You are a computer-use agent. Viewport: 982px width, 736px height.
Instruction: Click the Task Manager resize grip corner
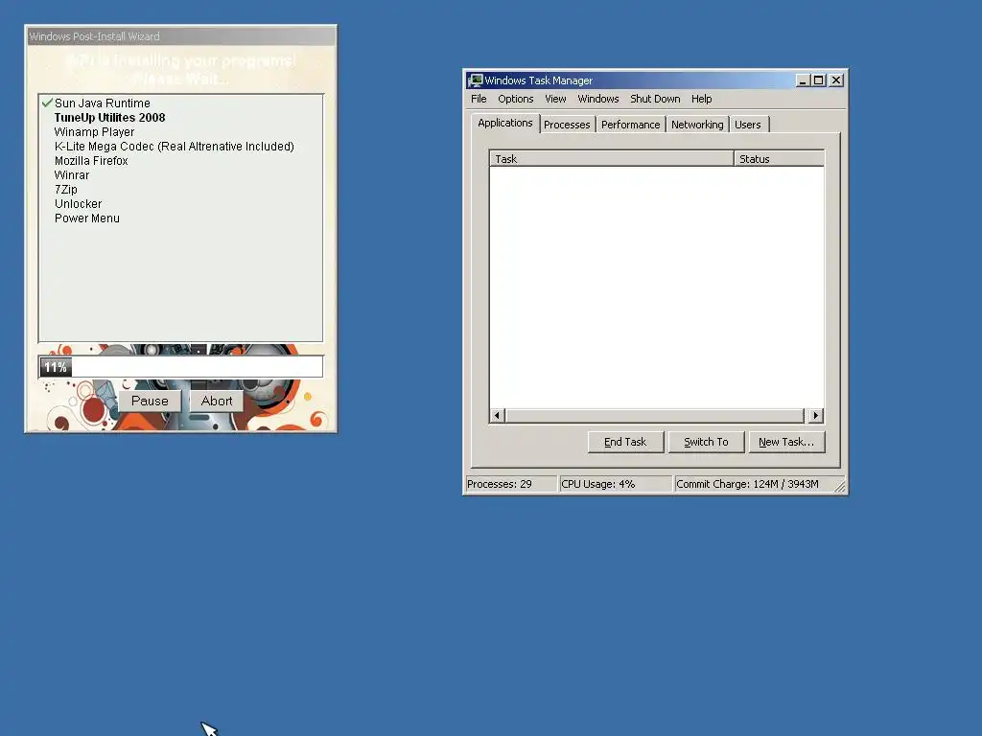pyautogui.click(x=840, y=486)
